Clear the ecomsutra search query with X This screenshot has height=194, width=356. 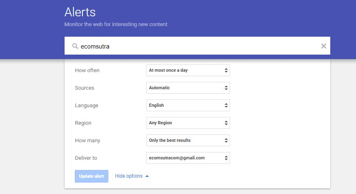(324, 46)
